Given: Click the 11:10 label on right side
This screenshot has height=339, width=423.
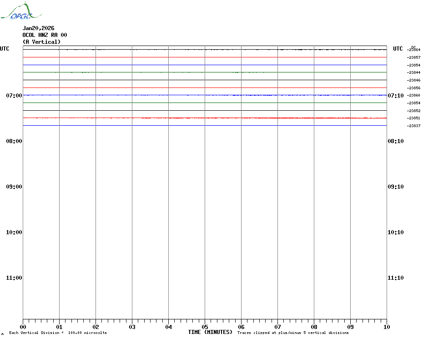Looking at the screenshot, I should (395, 277).
